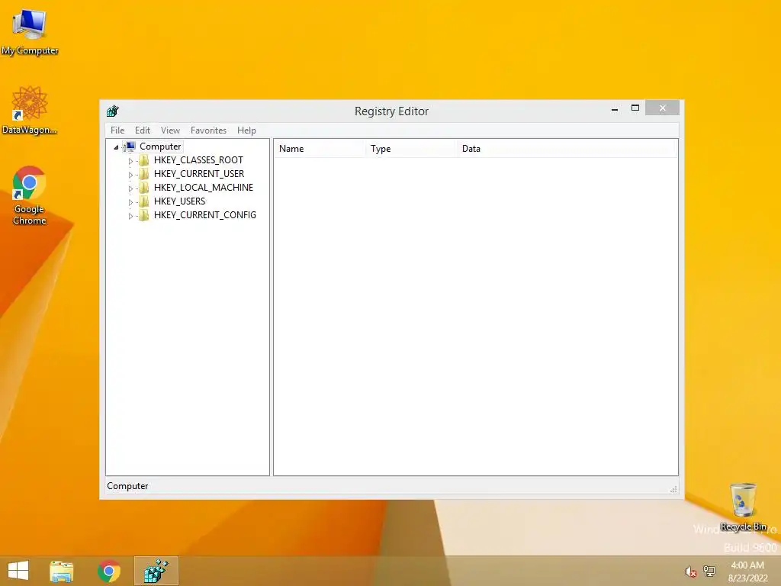Select the Recycle Bin desktop icon
The width and height of the screenshot is (781, 586).
743,507
